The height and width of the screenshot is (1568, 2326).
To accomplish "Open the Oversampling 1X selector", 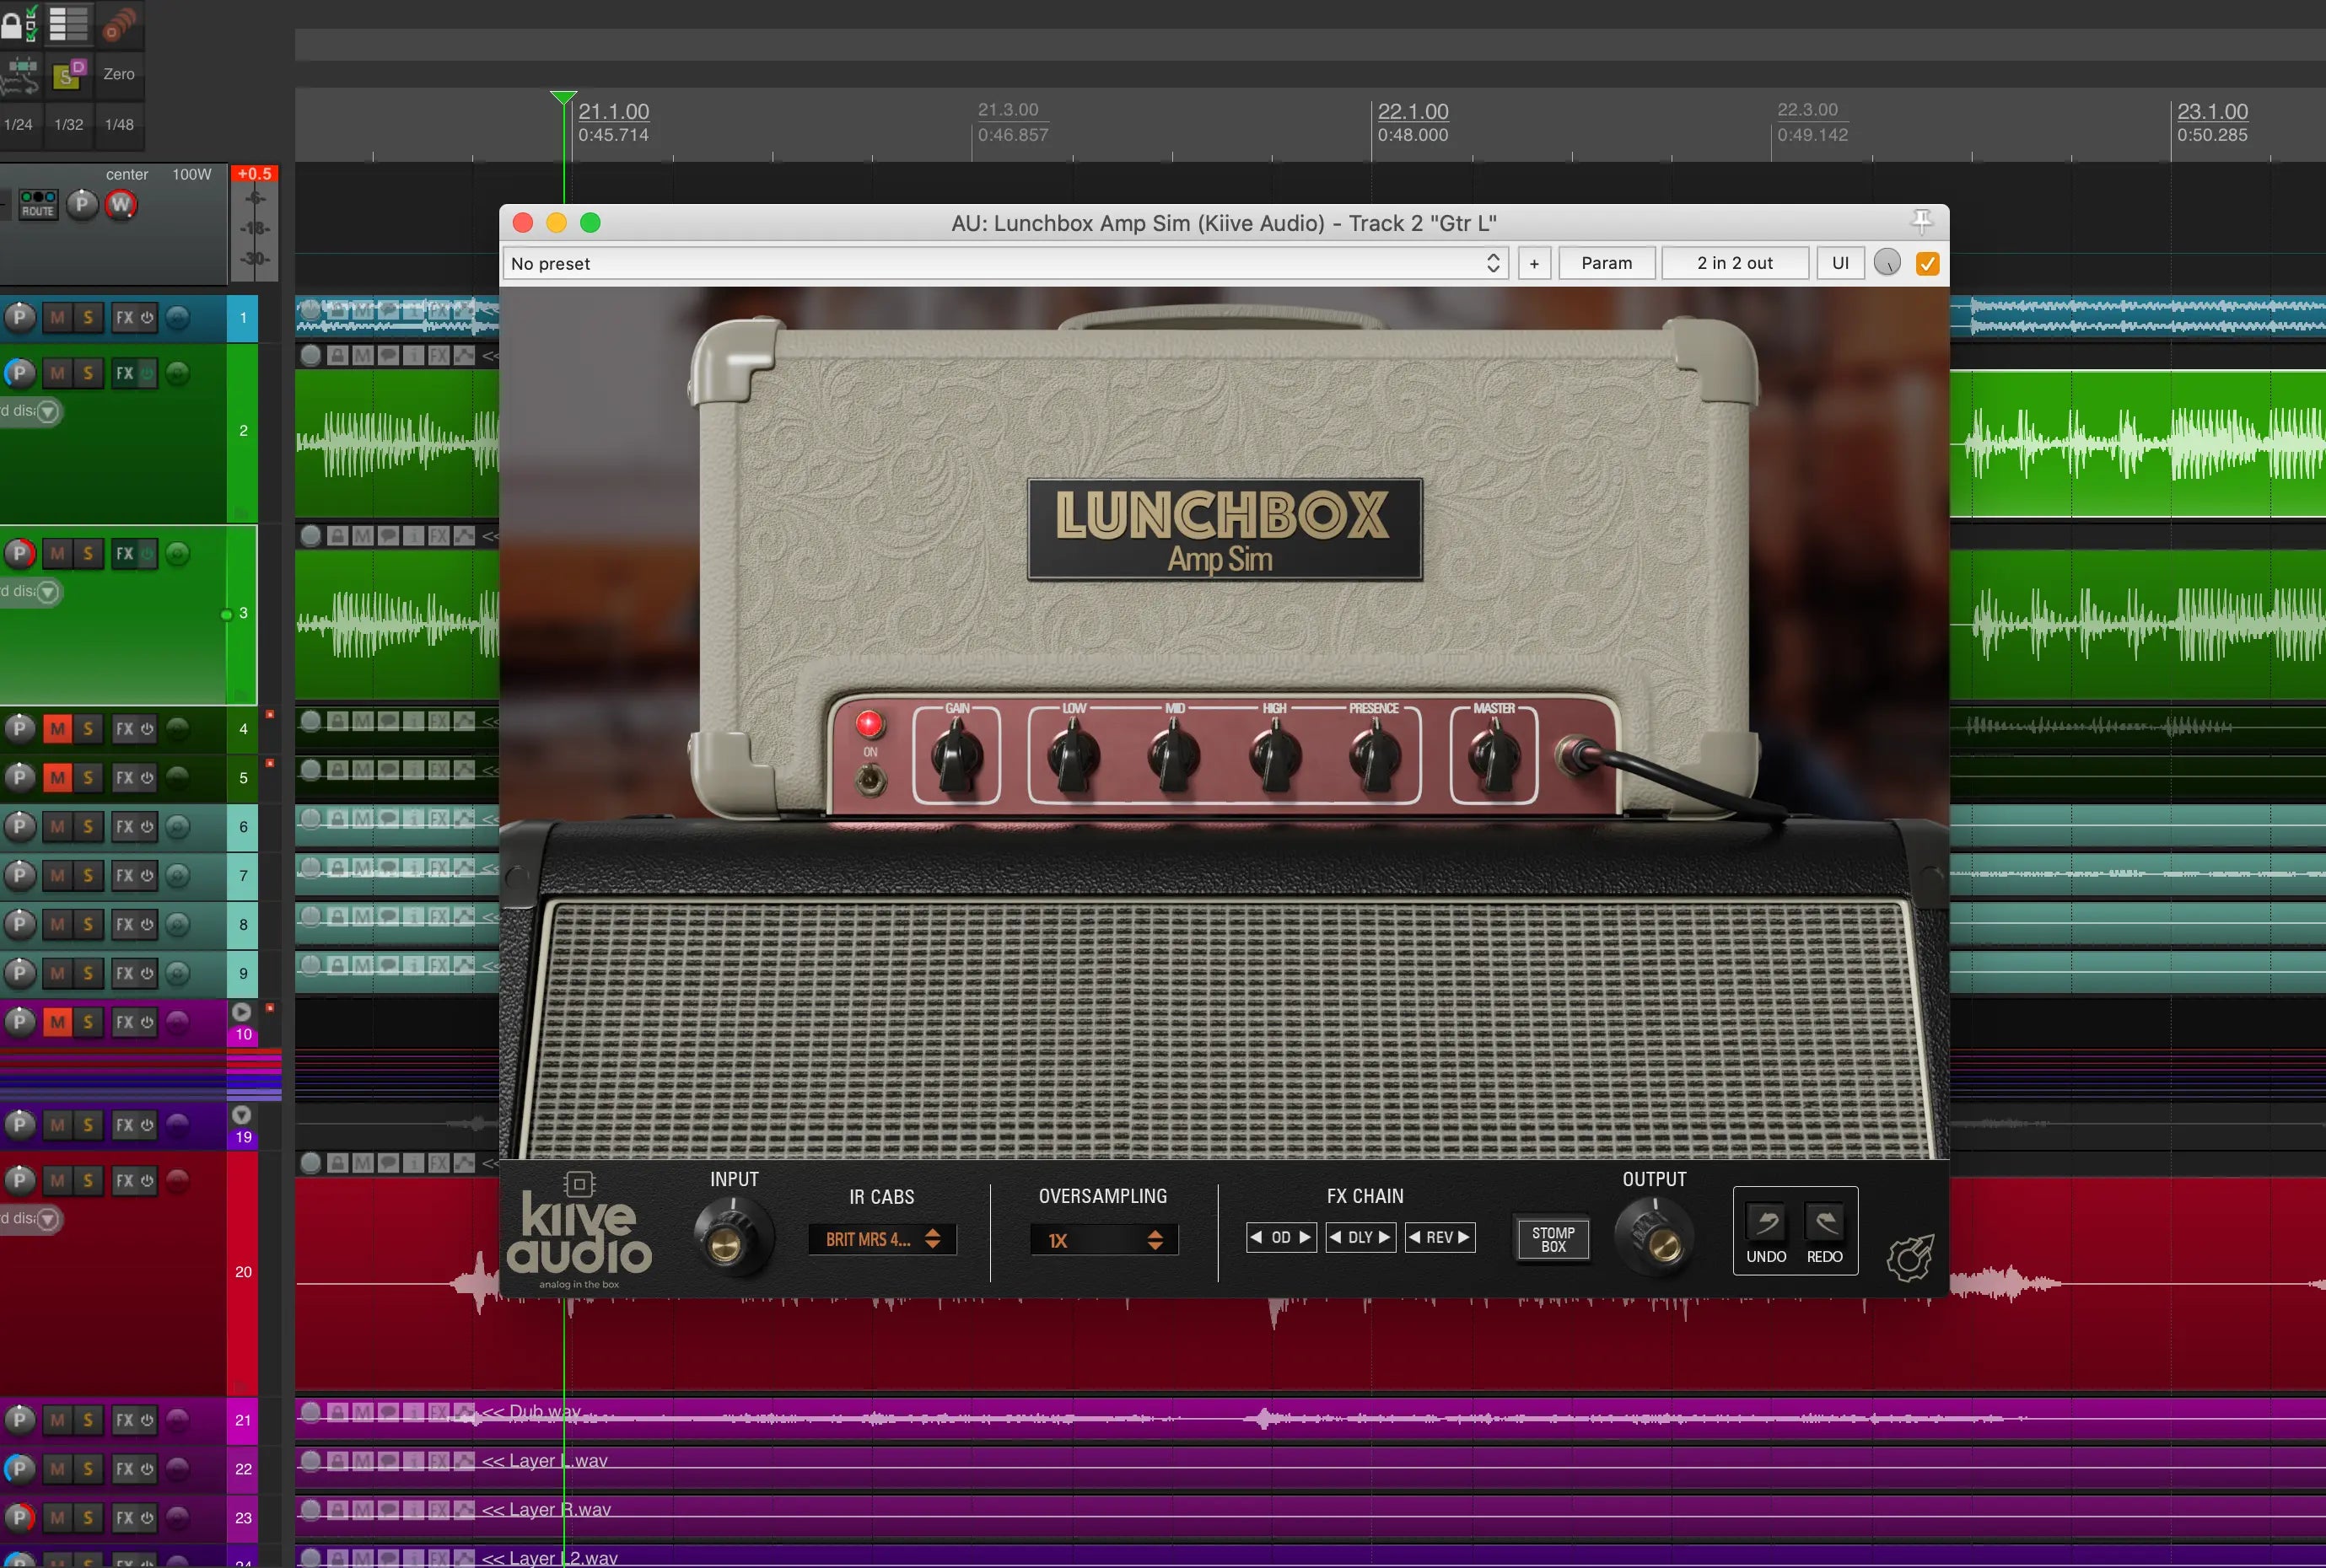I will tap(1103, 1240).
